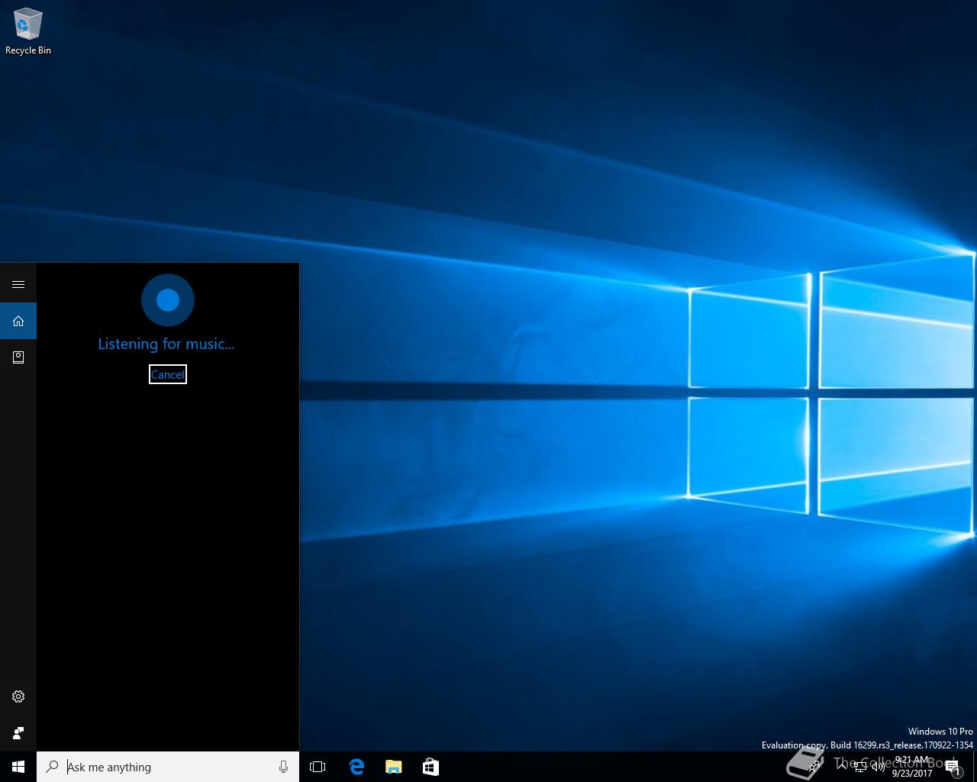
Task: Open the Action Center notifications
Action: (x=954, y=767)
